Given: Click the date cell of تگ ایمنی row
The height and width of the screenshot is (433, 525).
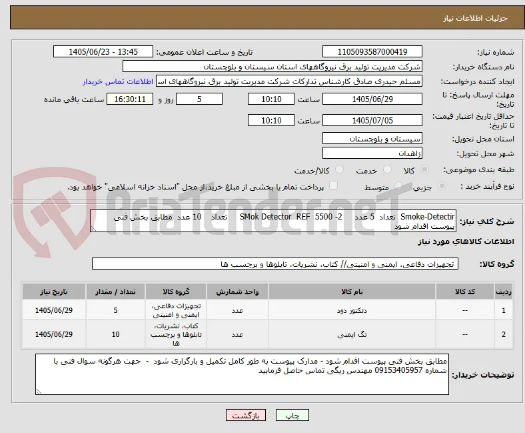Looking at the screenshot, I should click(54, 334).
